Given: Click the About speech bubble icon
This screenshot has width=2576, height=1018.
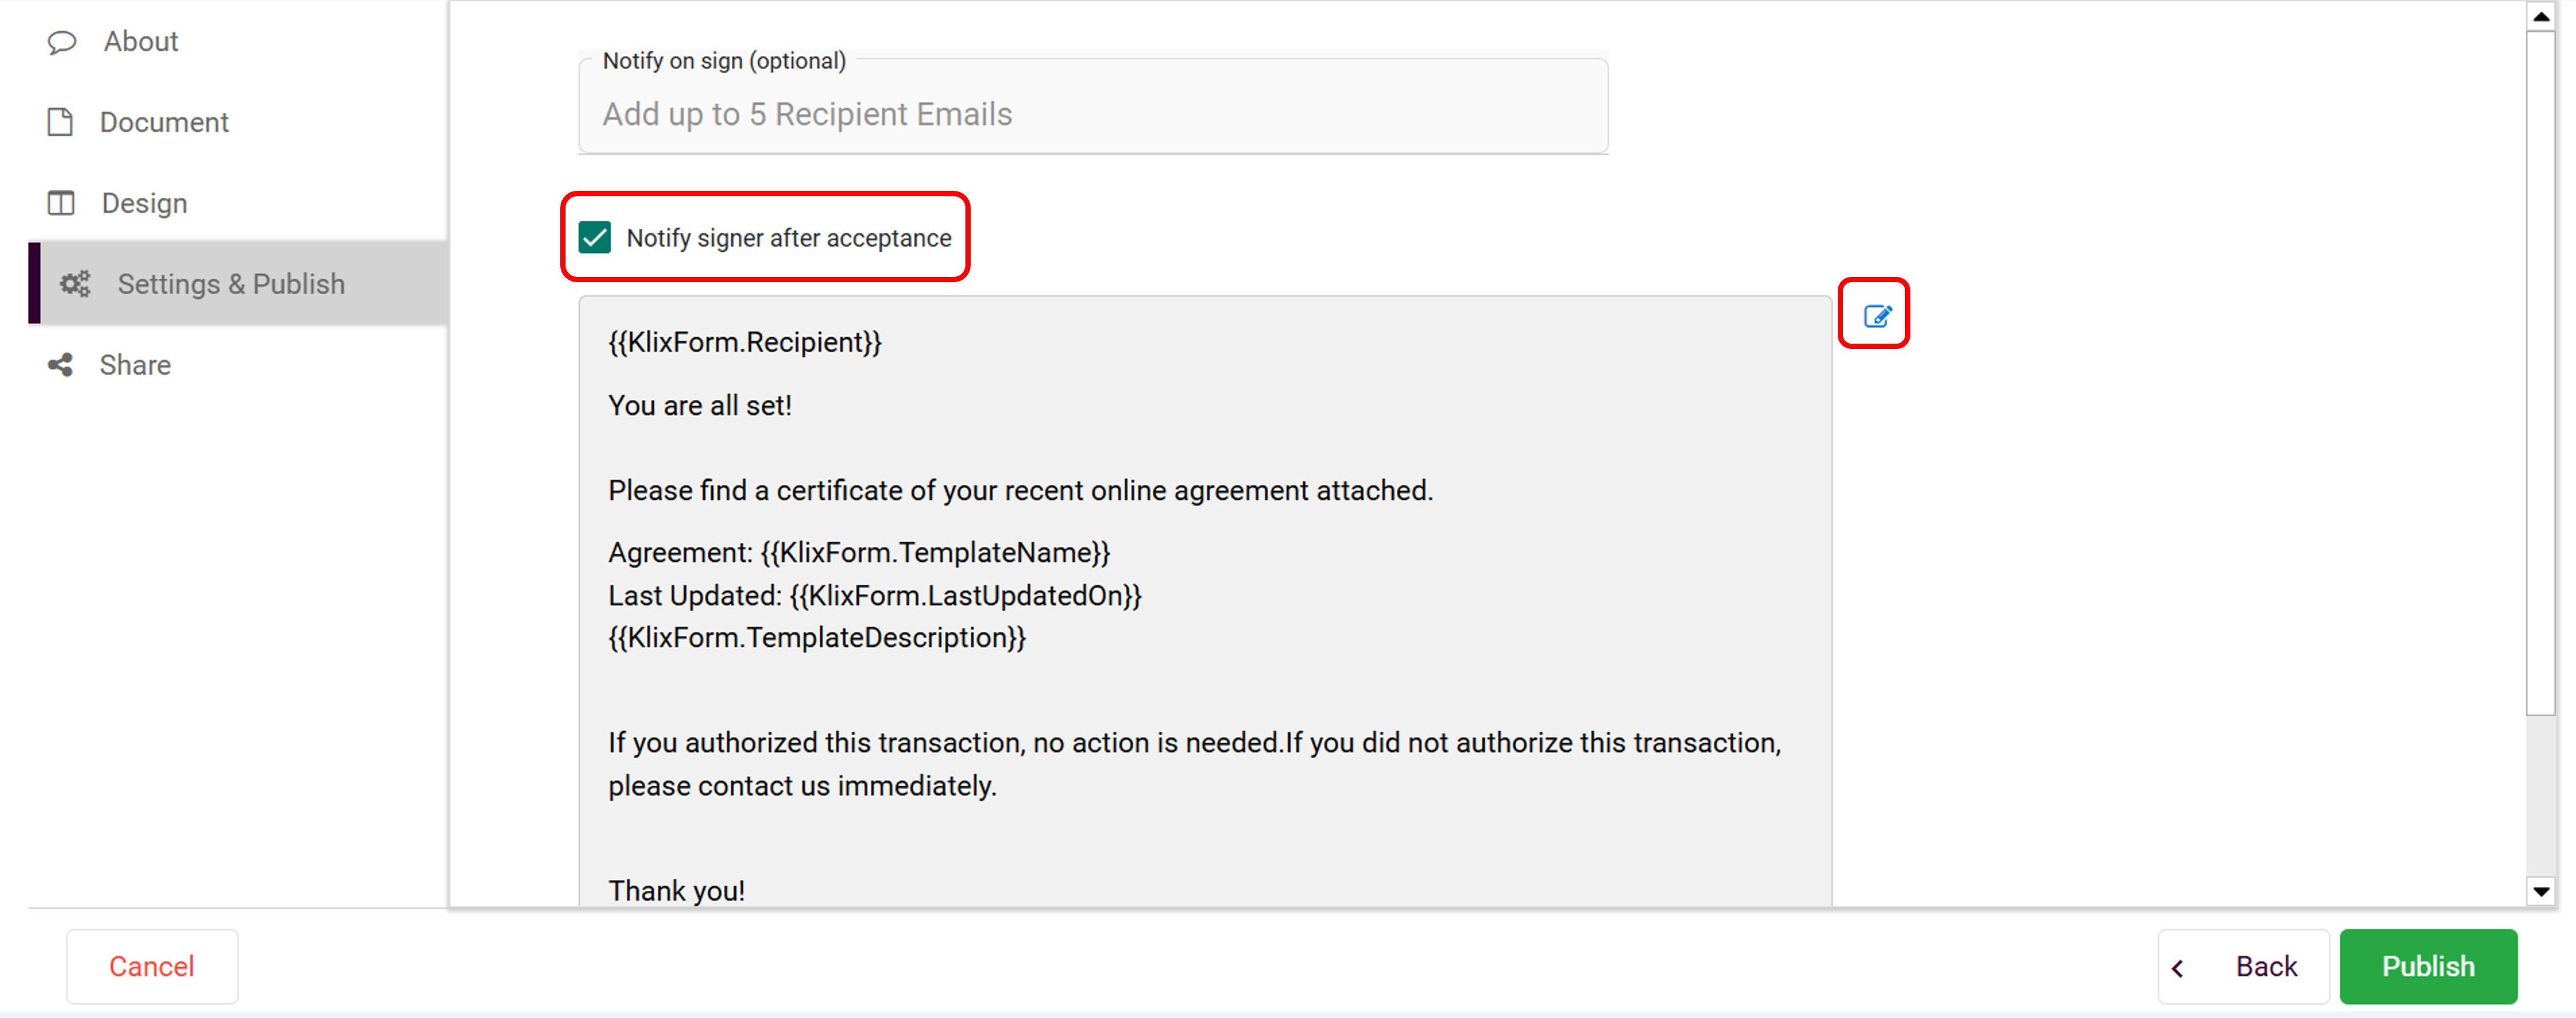Looking at the screenshot, I should pos(62,42).
